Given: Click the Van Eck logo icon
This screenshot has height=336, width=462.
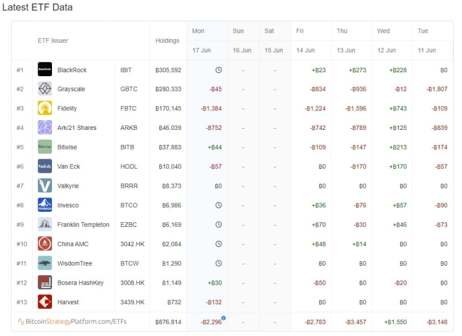Looking at the screenshot, I should click(44, 166).
